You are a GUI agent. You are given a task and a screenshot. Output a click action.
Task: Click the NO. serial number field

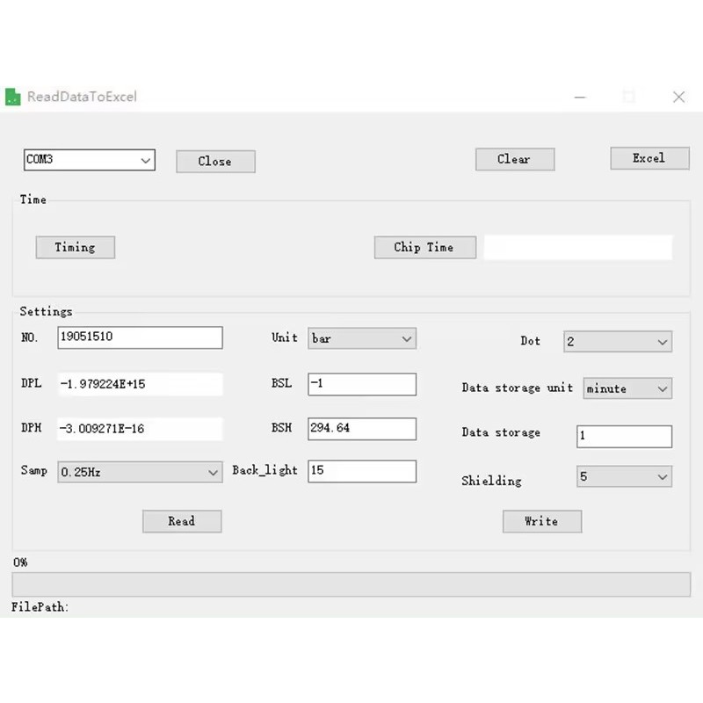[140, 337]
